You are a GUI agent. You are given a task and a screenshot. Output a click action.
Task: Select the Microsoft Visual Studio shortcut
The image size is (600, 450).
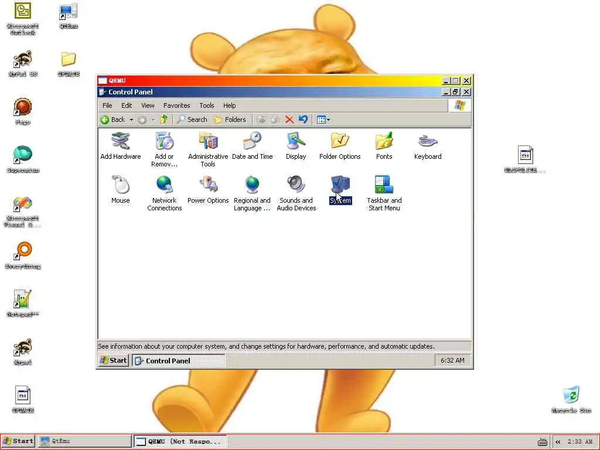[23, 212]
